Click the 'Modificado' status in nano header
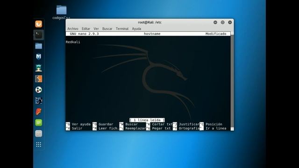The height and width of the screenshot is (168, 299). (x=216, y=34)
